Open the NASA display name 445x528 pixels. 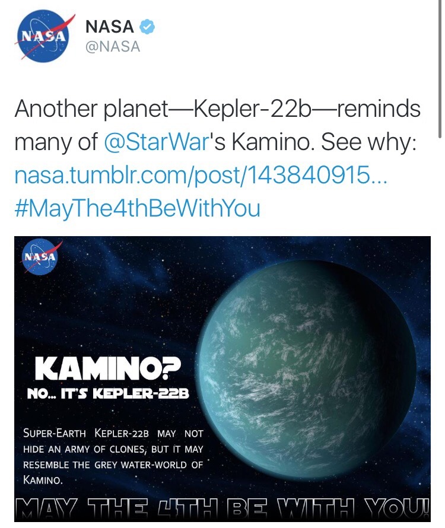(110, 27)
